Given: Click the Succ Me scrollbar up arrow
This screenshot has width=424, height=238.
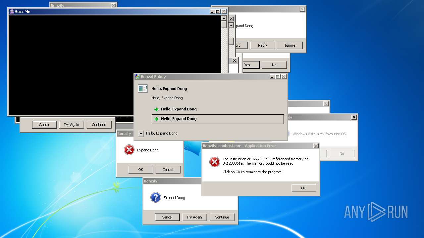Looking at the screenshot, I should pyautogui.click(x=224, y=18).
